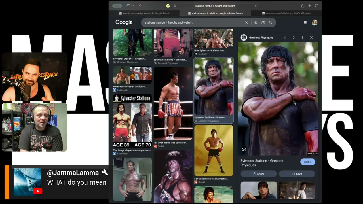Screen dimensions: 363x204
Task: Open the Google account avatar menu
Action: (315, 23)
